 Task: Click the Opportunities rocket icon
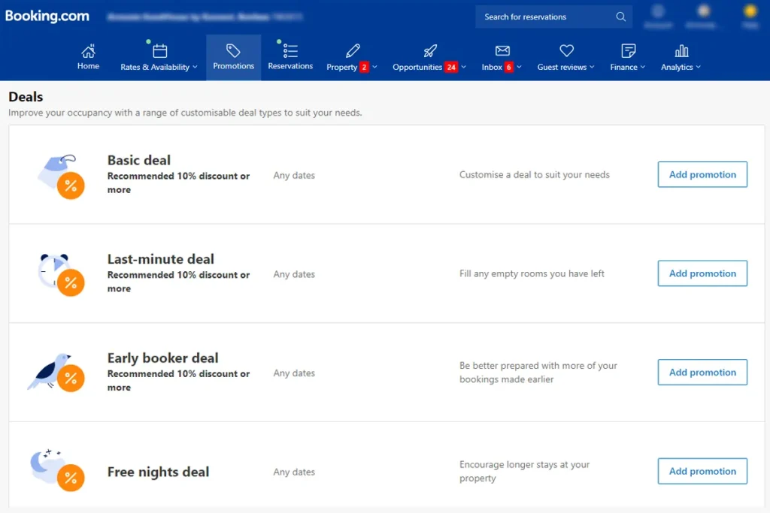point(430,50)
